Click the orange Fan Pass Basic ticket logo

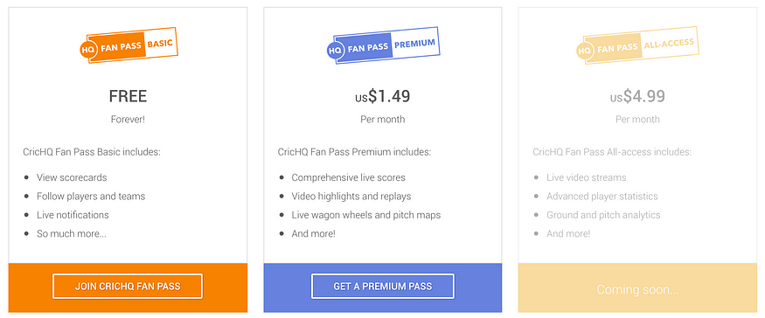[x=129, y=45]
